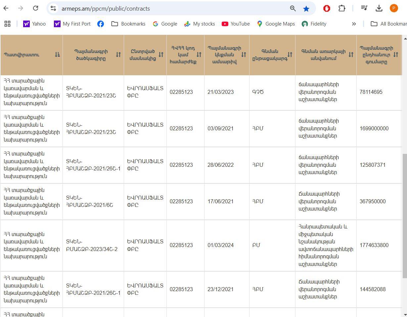This screenshot has height=317, width=407.
Task: Open the Facebook bookmark icon
Action: point(101,24)
